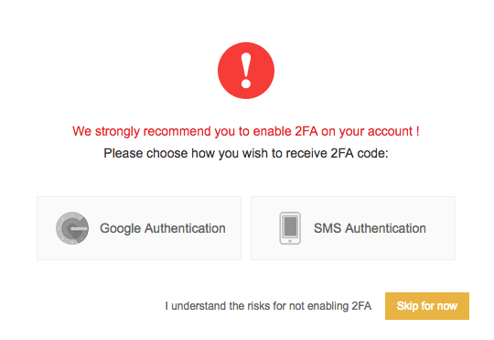
Task: Click the gray screen of the phone icon
Action: 290,226
